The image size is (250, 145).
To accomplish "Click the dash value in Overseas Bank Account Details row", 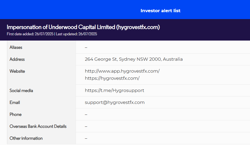I will (86, 126).
